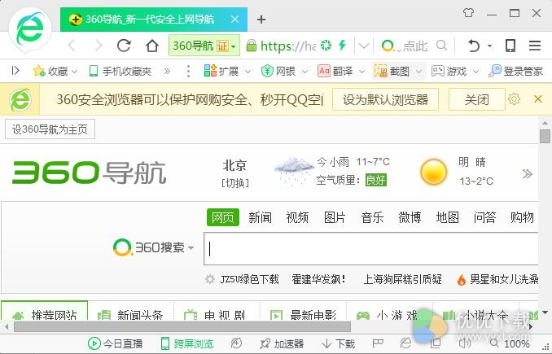This screenshot has height=354, width=552.
Task: Click the search magnifier icon
Action: point(441,46)
